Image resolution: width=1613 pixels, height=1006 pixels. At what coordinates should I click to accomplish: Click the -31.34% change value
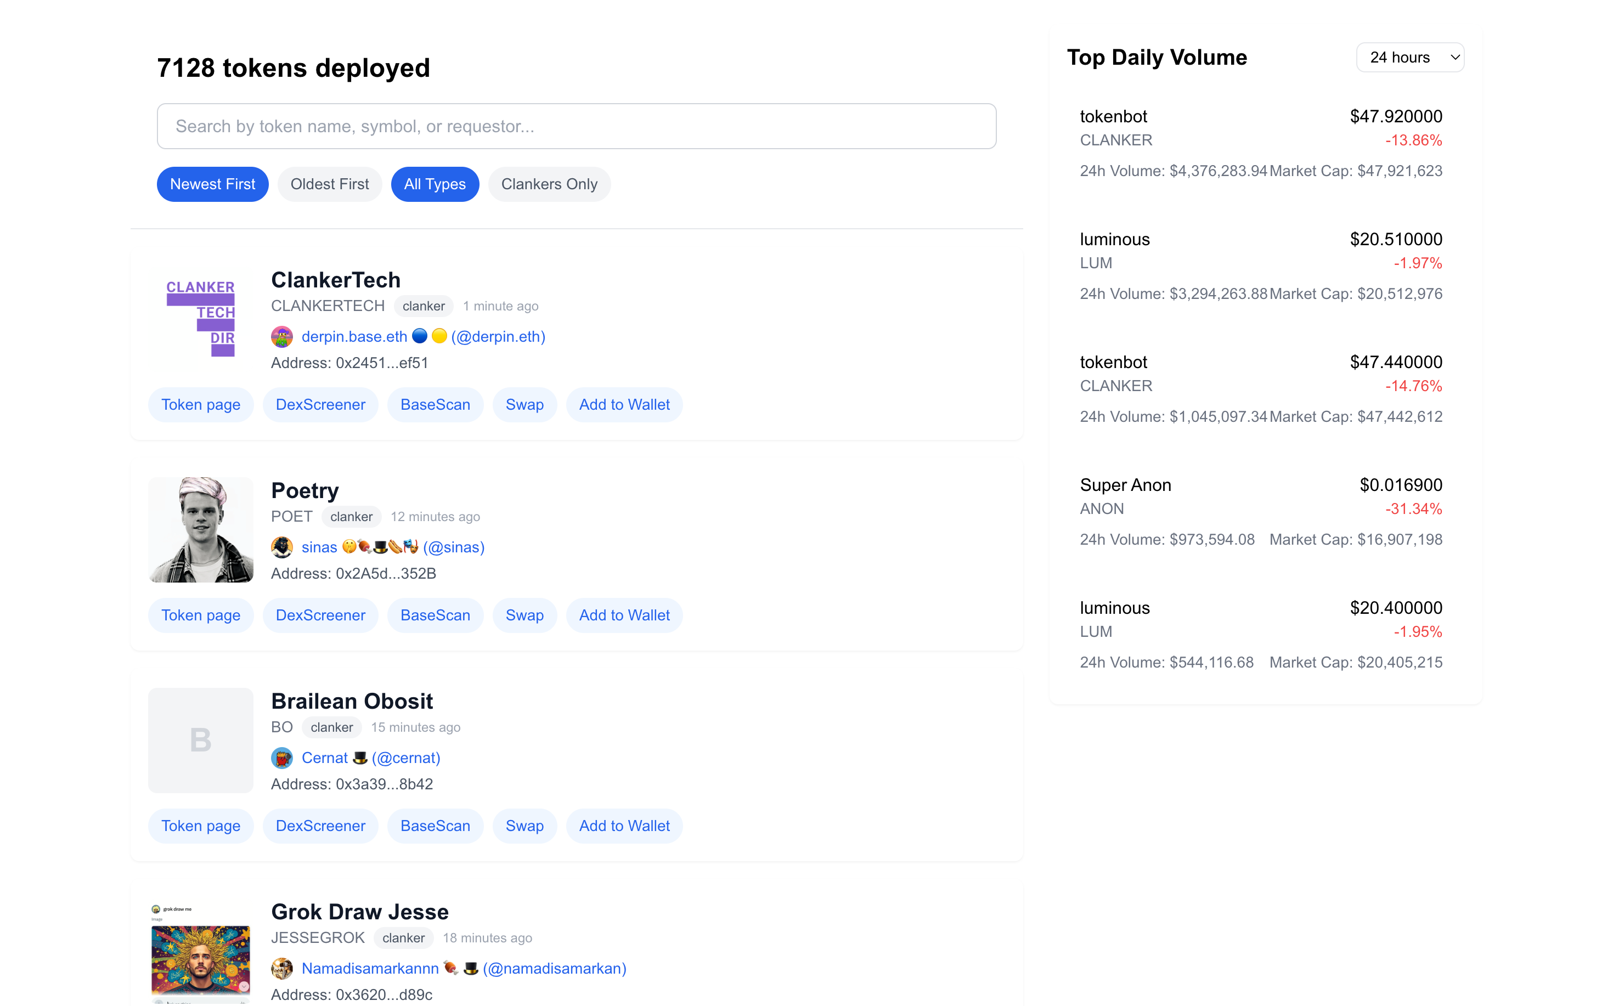(1413, 509)
